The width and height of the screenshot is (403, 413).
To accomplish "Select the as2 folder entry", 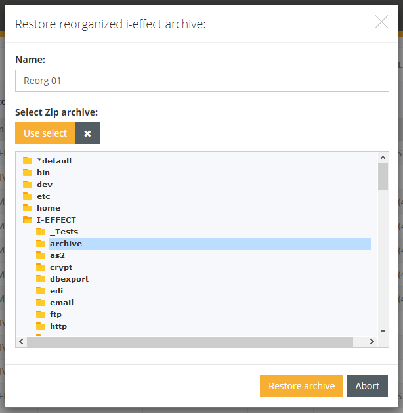I will pos(57,255).
